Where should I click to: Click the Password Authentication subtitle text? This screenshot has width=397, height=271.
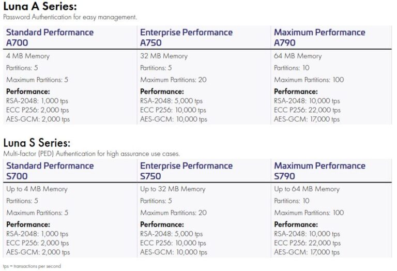click(70, 17)
